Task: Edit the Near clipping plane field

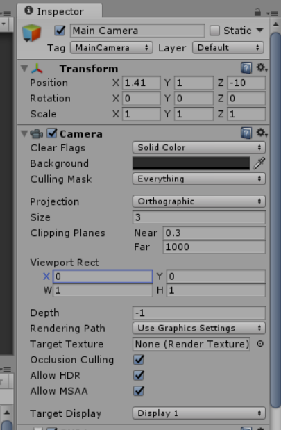Action: (x=214, y=233)
